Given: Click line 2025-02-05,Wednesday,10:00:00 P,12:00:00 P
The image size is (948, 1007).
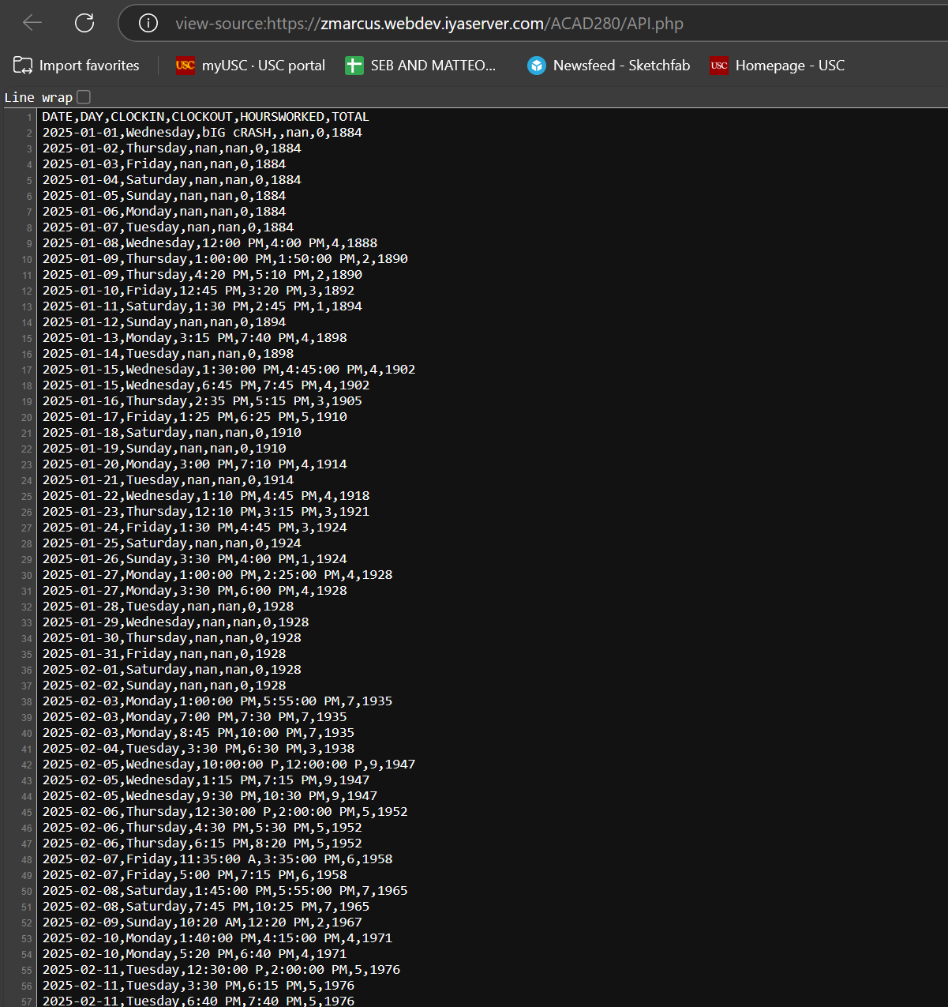Looking at the screenshot, I should click(x=228, y=765).
